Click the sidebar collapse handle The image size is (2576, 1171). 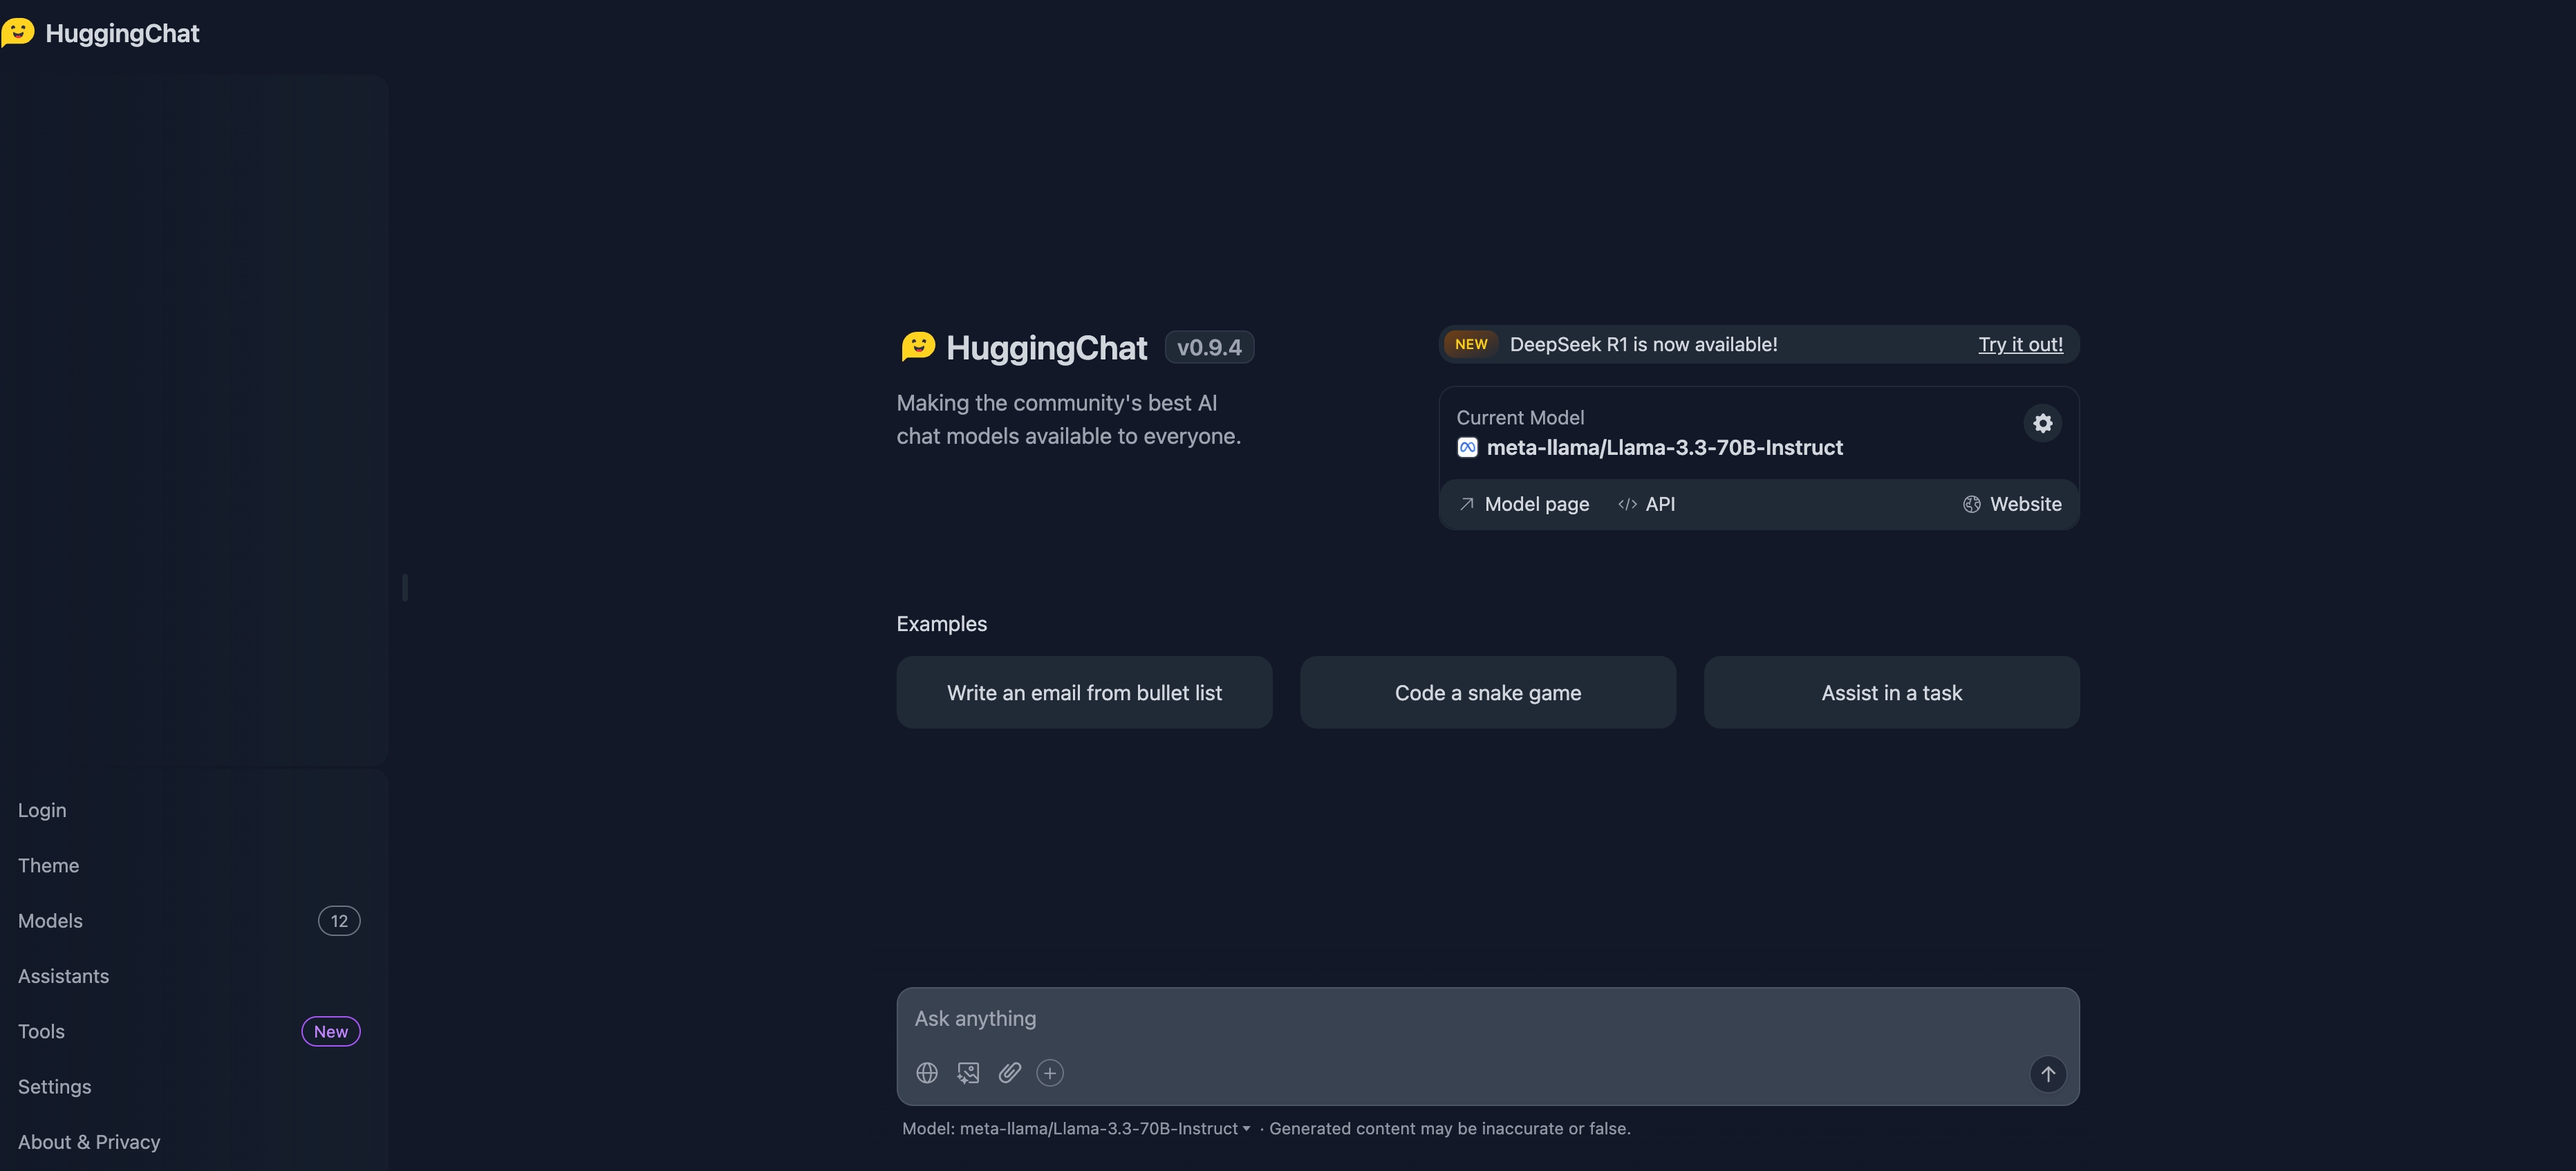tap(405, 587)
